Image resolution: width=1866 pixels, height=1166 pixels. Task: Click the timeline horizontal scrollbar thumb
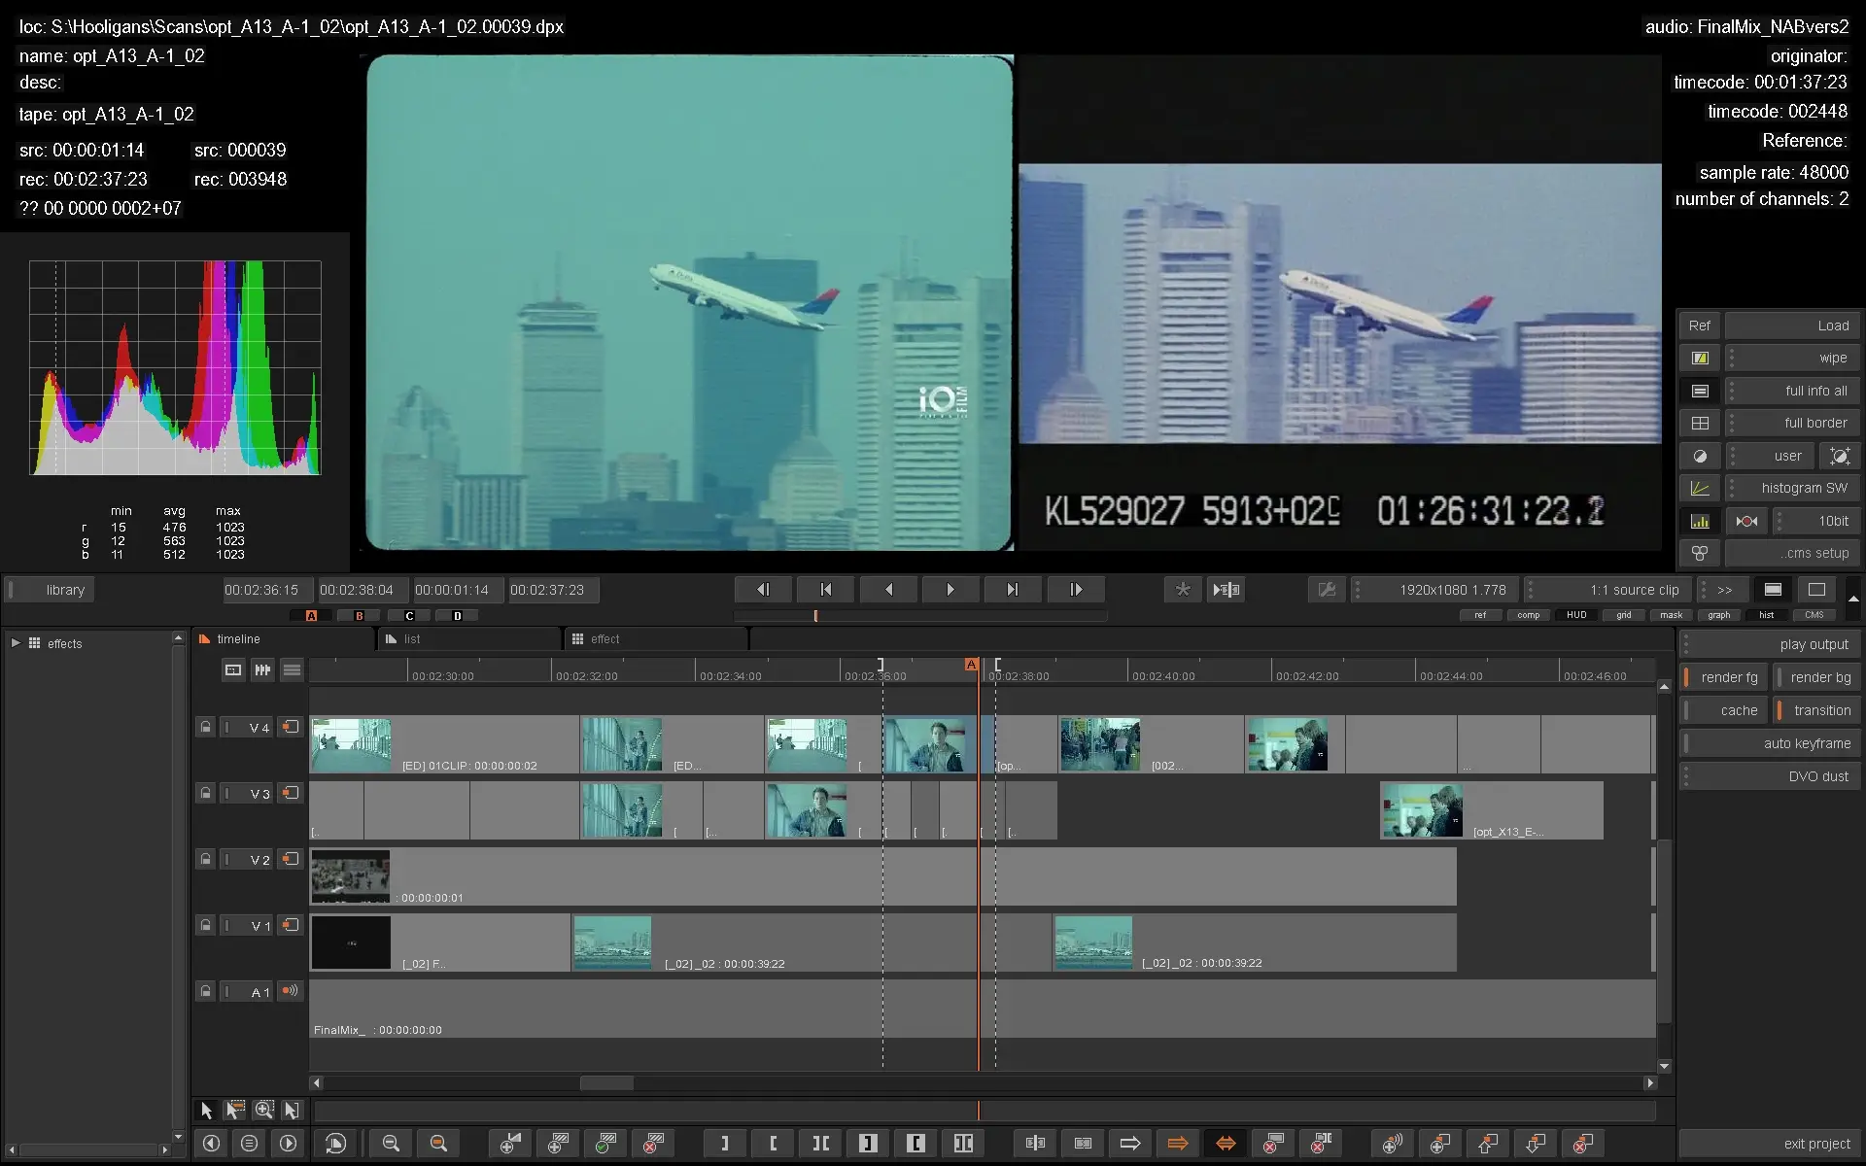click(606, 1082)
